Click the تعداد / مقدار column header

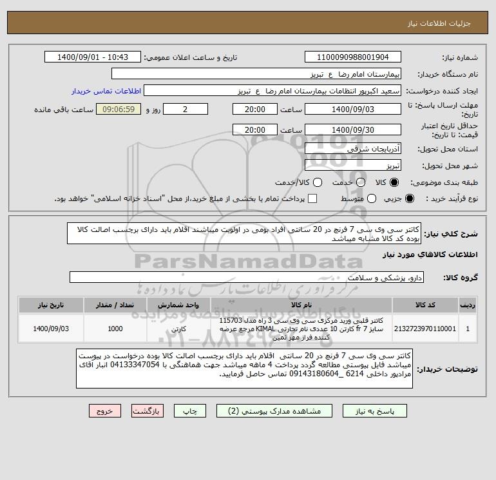pyautogui.click(x=115, y=305)
